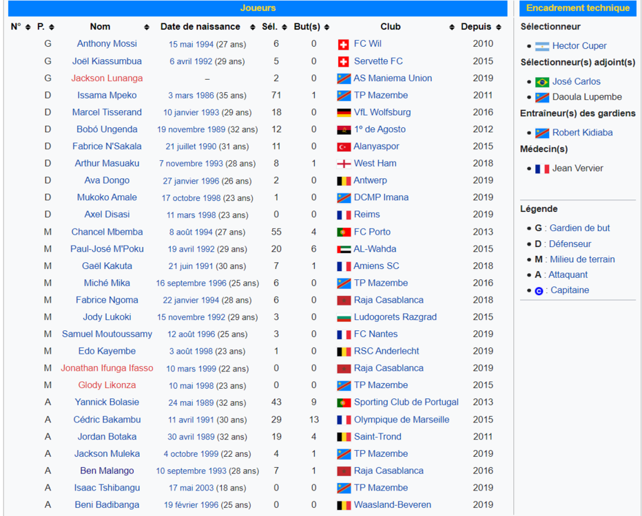Click the England flag beside West Ham
The width and height of the screenshot is (642, 516).
click(x=343, y=164)
